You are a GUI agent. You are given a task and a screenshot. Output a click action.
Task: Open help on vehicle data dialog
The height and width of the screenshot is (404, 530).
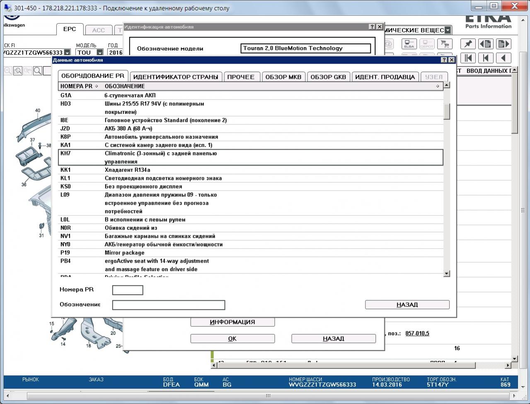click(445, 60)
